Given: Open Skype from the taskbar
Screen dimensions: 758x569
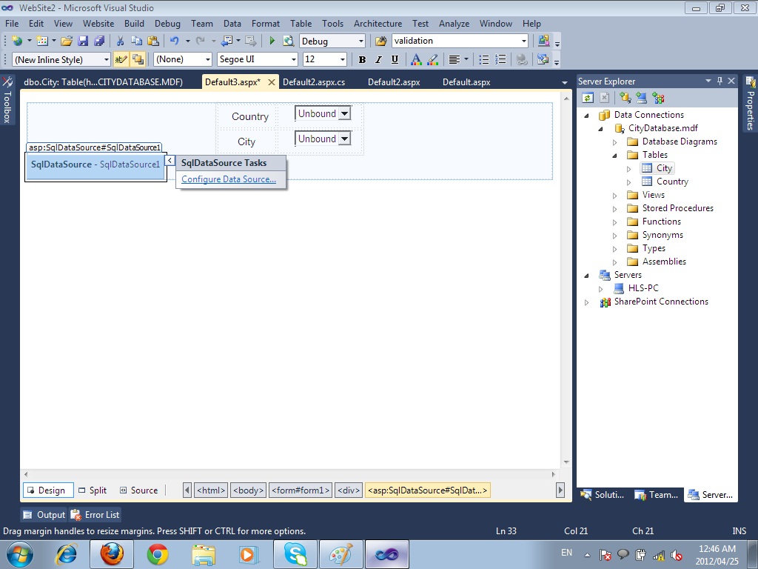Looking at the screenshot, I should pyautogui.click(x=295, y=554).
